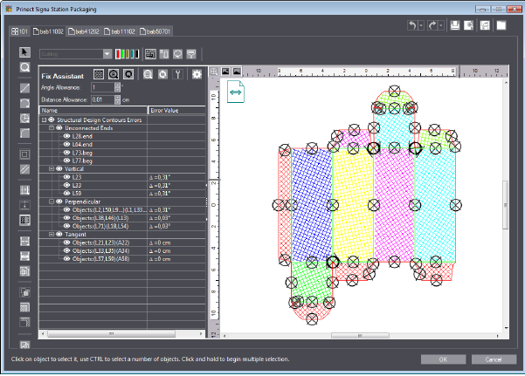Image resolution: width=525 pixels, height=376 pixels.
Task: Toggle eye visibility for L23 vertical error
Action: click(x=66, y=176)
